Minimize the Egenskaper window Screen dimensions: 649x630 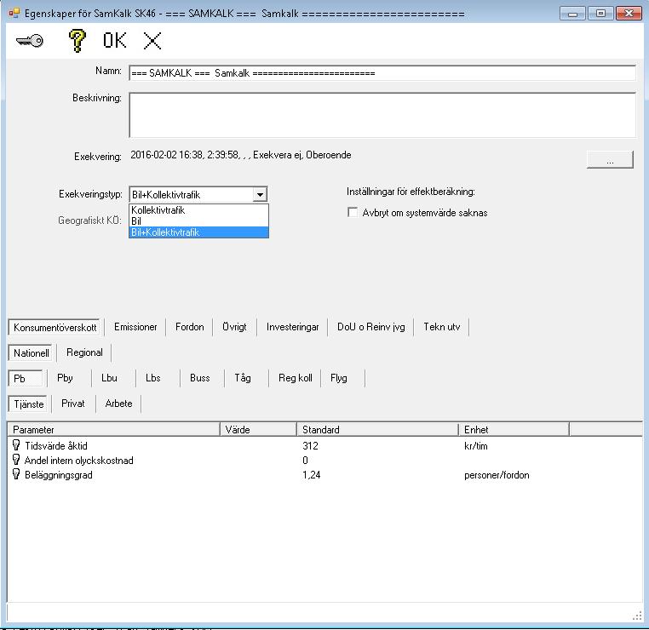pos(572,14)
